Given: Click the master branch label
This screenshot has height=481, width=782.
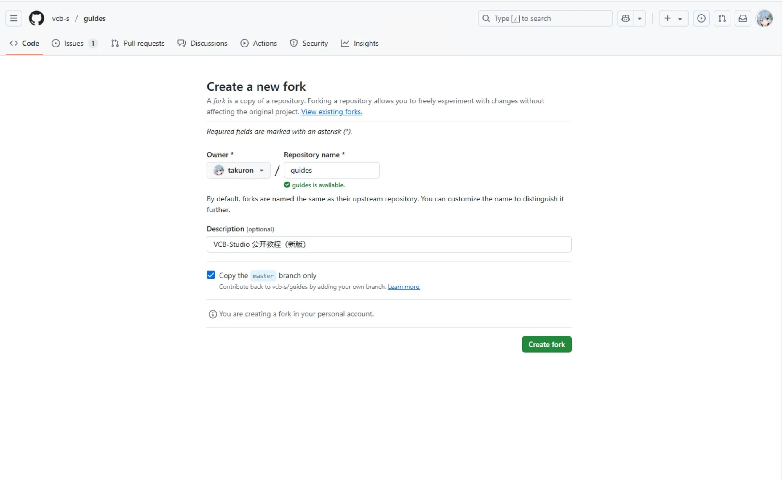Looking at the screenshot, I should point(263,276).
